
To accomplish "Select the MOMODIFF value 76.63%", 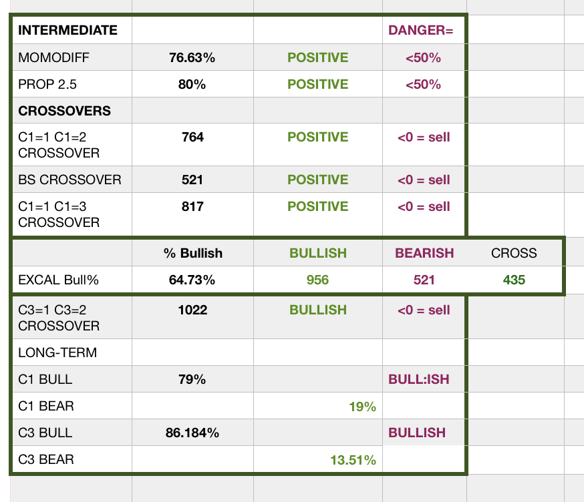I will tap(192, 58).
